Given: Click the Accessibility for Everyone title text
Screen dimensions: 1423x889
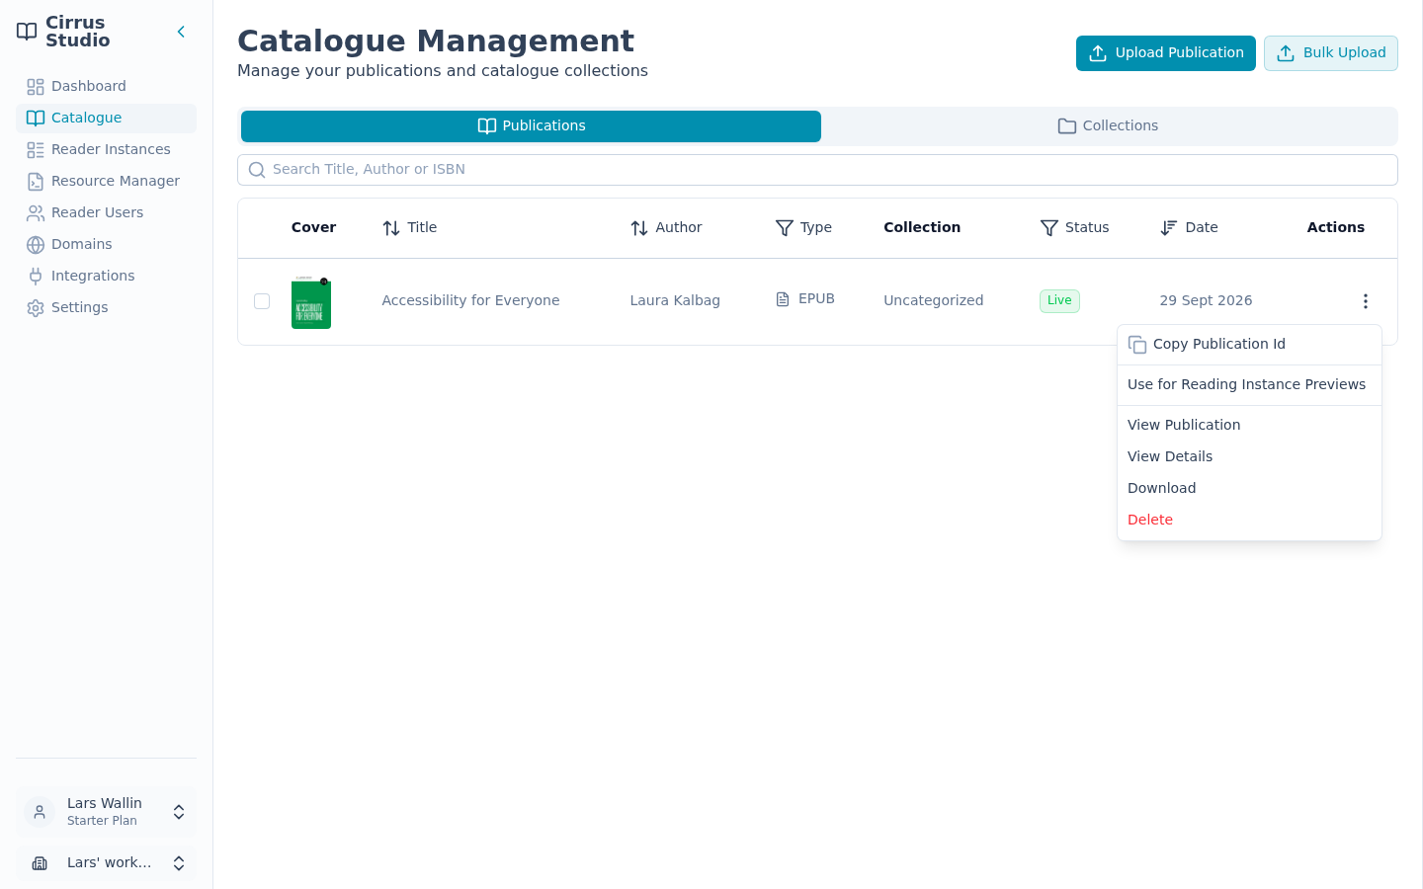Looking at the screenshot, I should coord(470,300).
